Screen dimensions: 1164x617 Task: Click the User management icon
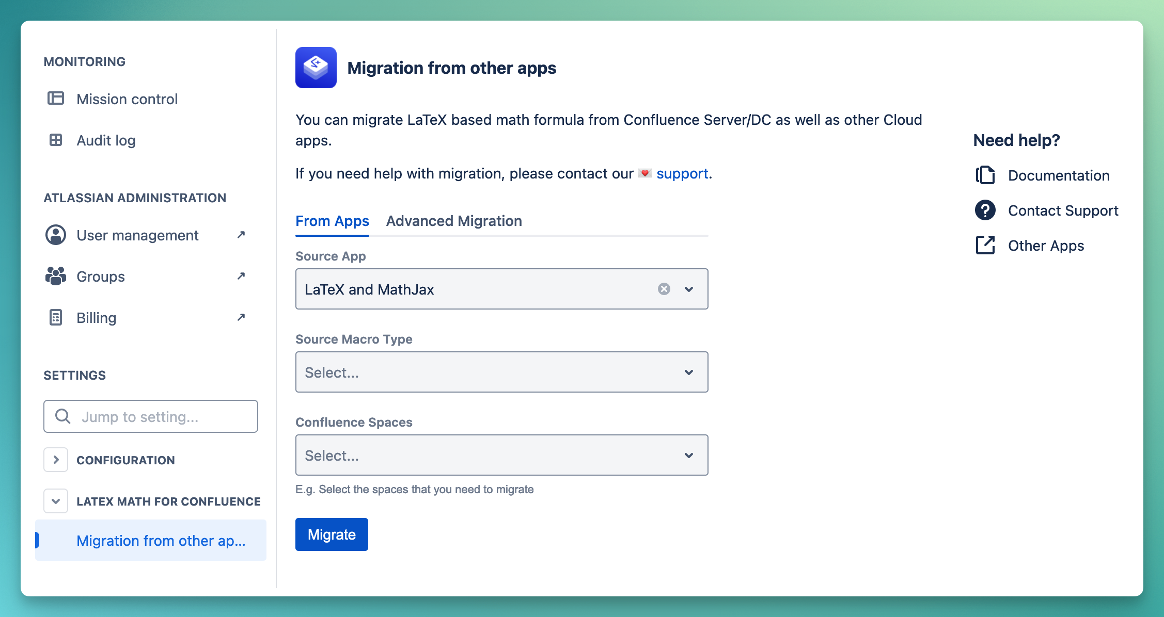(57, 234)
